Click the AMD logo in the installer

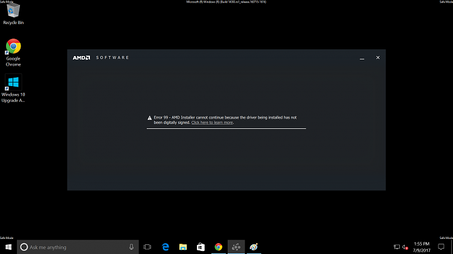tap(82, 58)
